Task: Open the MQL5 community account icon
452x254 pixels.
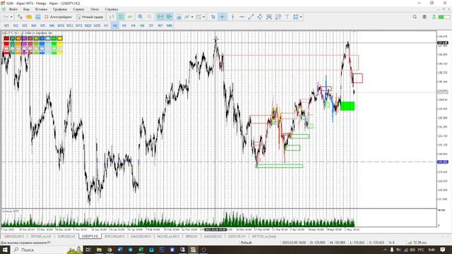Action: (x=424, y=17)
